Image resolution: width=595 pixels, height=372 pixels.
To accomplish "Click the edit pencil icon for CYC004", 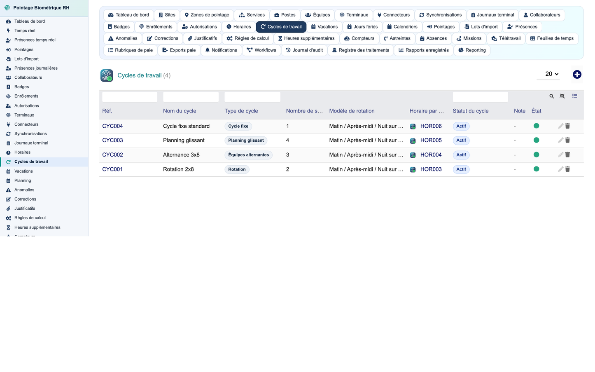I will click(x=560, y=126).
